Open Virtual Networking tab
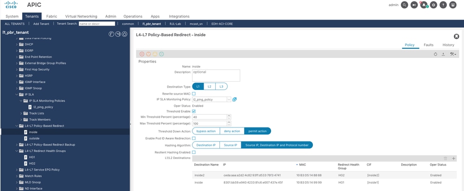The width and height of the screenshot is (464, 191). click(x=81, y=16)
